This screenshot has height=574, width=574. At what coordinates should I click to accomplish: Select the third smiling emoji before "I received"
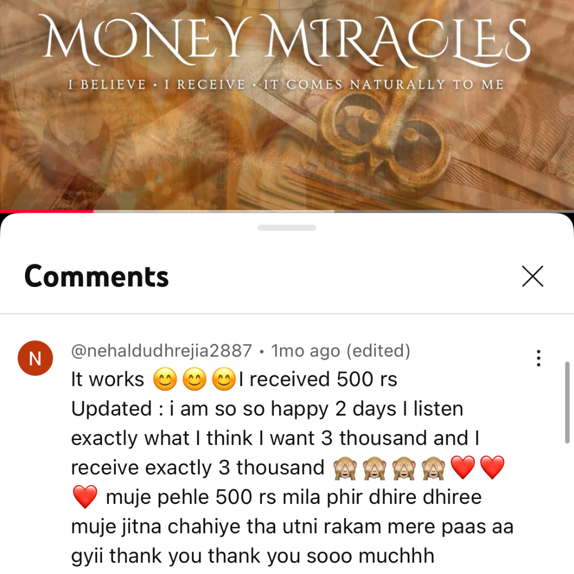(x=224, y=379)
